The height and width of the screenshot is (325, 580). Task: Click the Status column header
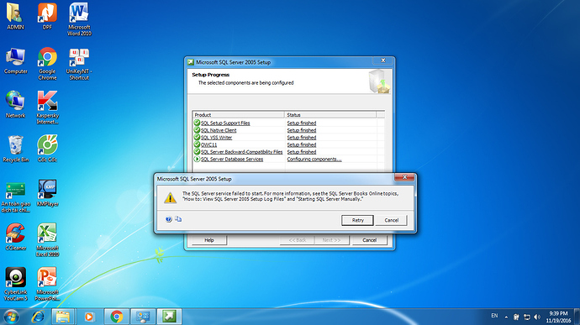[x=330, y=114]
